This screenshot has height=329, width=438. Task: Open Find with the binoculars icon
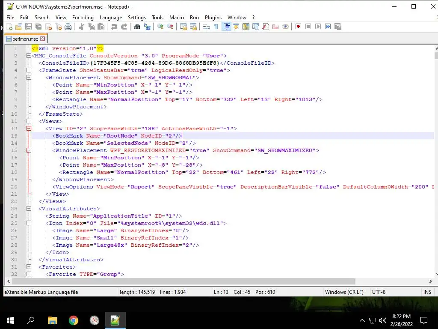(137, 27)
